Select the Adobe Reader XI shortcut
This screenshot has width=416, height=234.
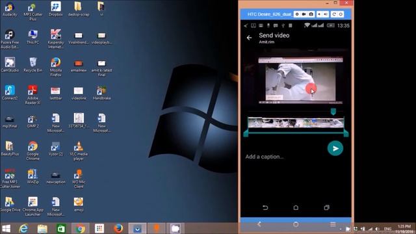32,95
